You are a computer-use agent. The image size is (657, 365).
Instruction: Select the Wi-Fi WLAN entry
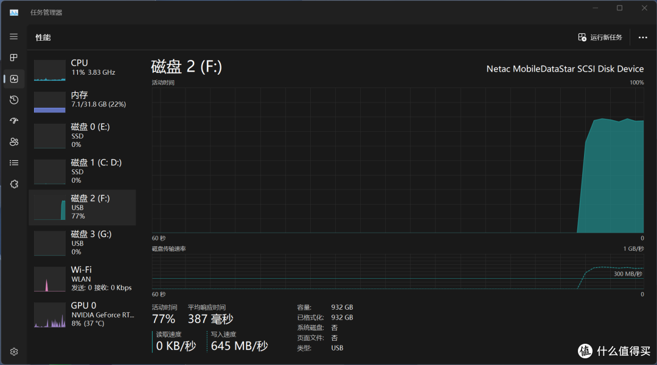tap(83, 278)
